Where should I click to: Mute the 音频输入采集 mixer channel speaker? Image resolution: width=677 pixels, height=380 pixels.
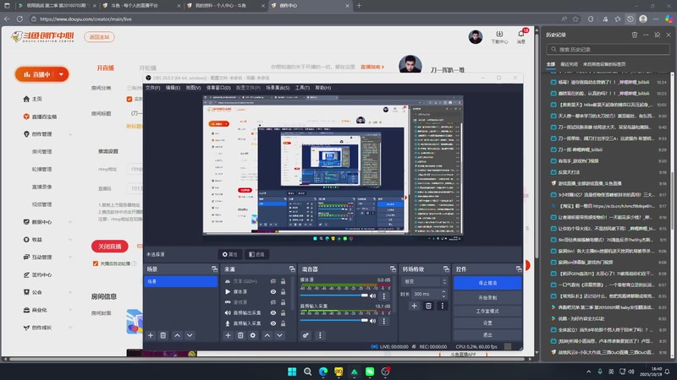click(372, 321)
